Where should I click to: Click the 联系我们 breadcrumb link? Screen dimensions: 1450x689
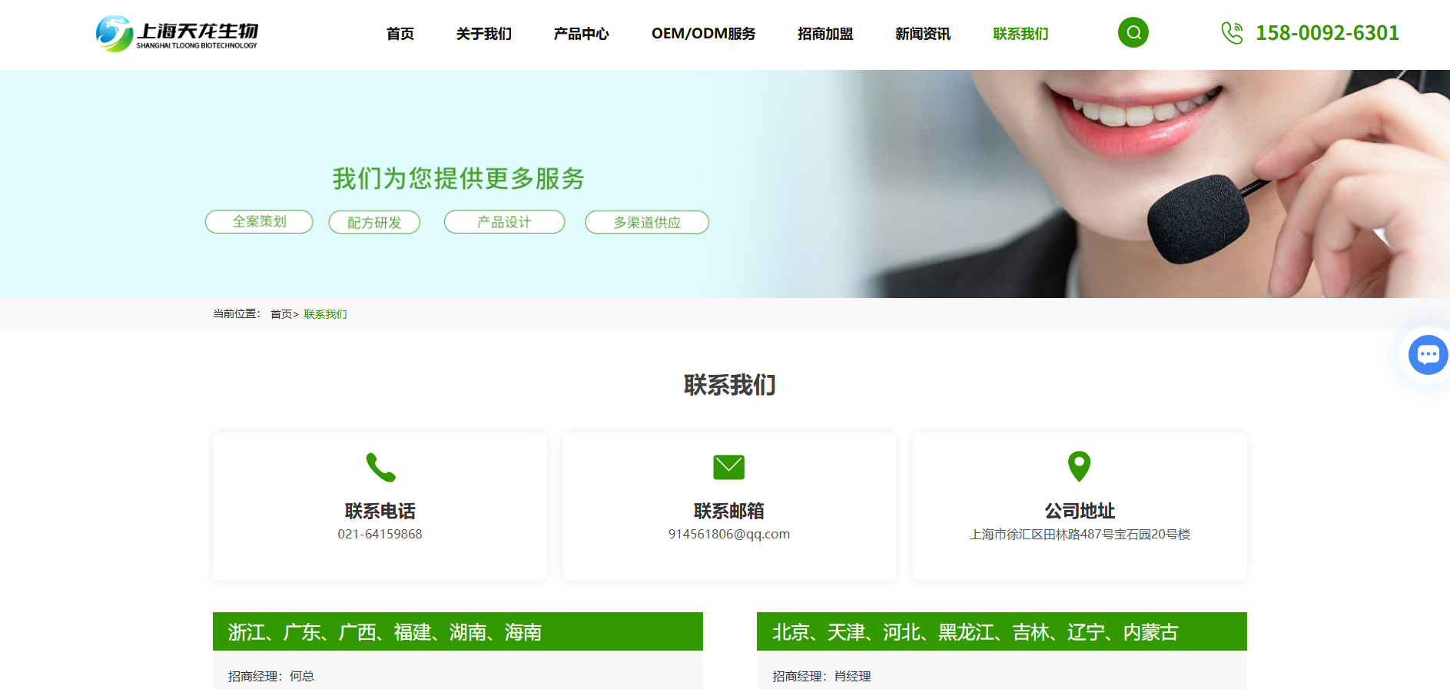pyautogui.click(x=325, y=314)
